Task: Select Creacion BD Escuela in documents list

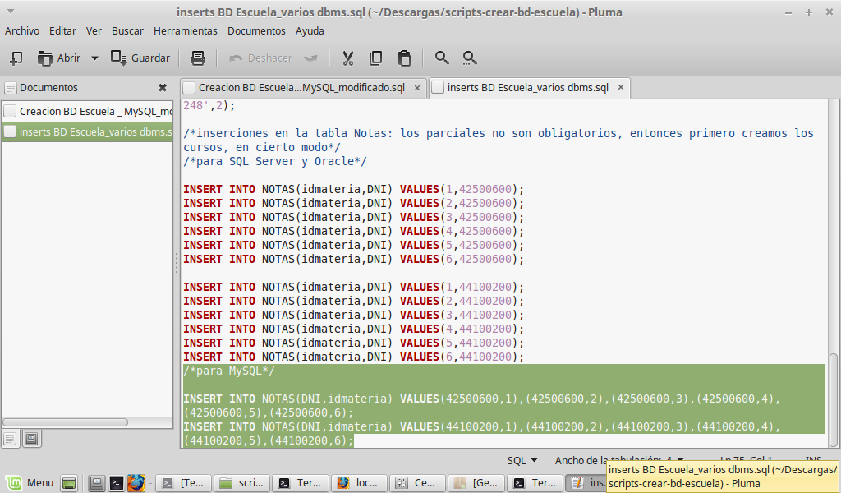Action: click(x=94, y=111)
